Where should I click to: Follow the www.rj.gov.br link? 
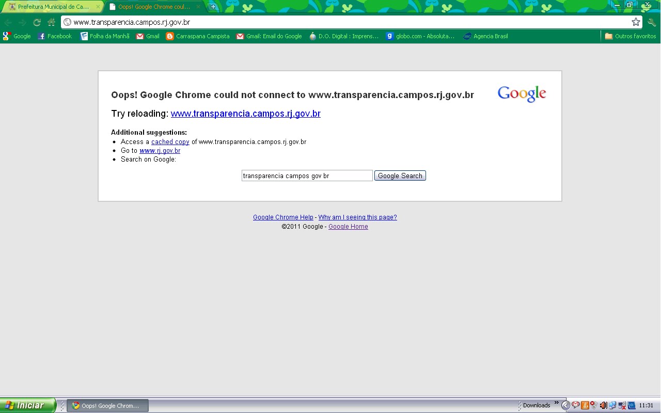160,150
